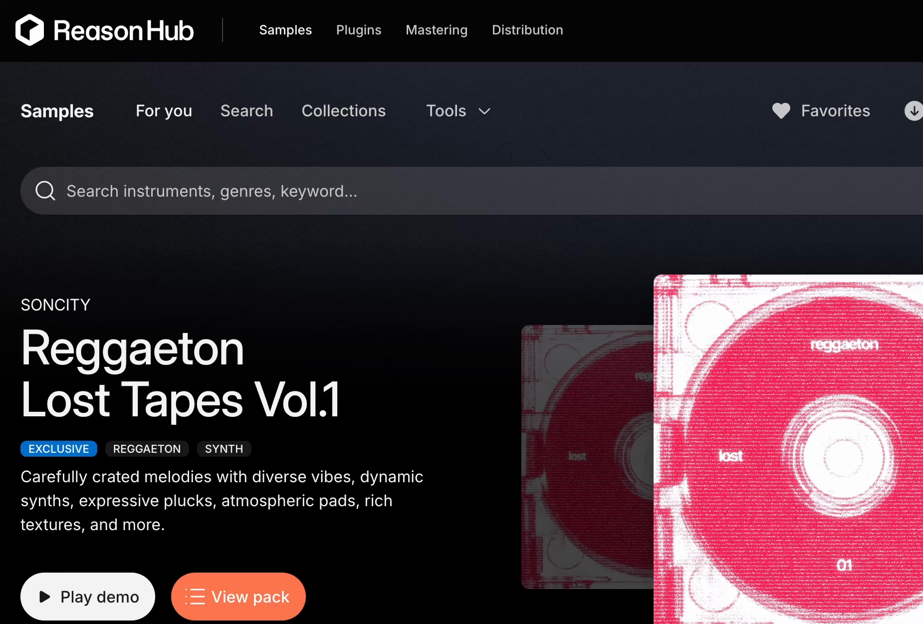The height and width of the screenshot is (624, 923).
Task: Click the SONCITY label name
Action: [55, 305]
